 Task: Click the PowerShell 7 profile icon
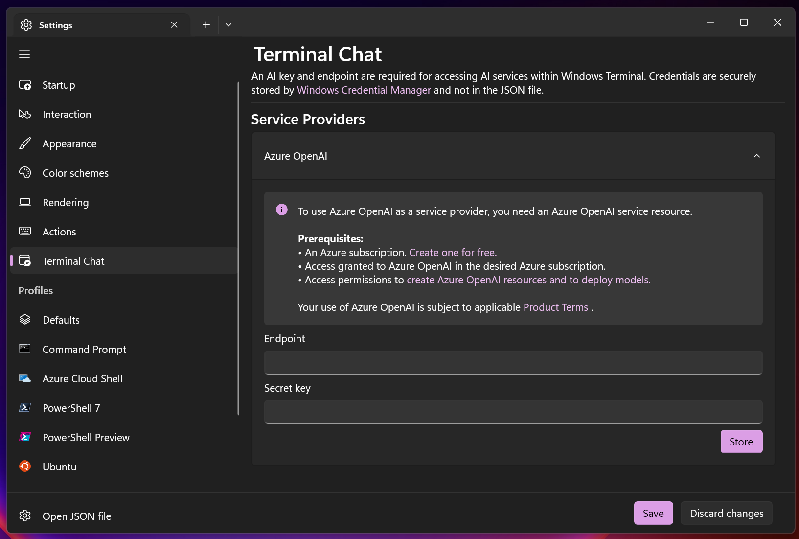click(25, 407)
